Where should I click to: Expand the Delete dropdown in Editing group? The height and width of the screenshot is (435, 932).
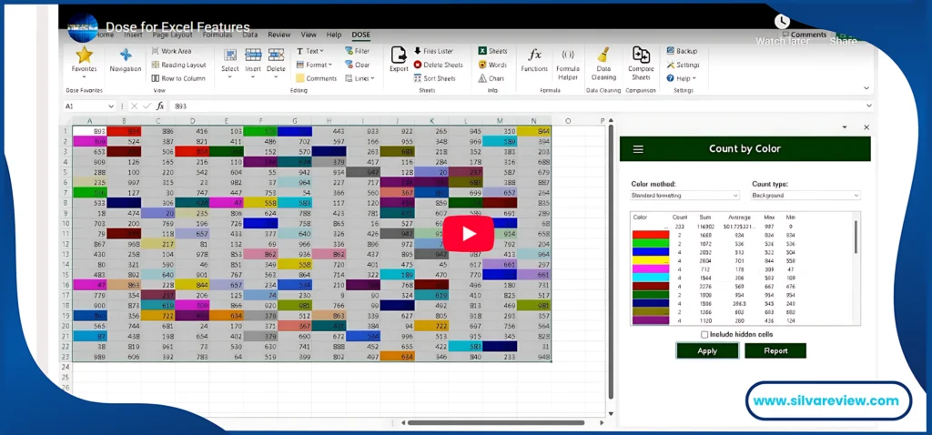tap(276, 76)
